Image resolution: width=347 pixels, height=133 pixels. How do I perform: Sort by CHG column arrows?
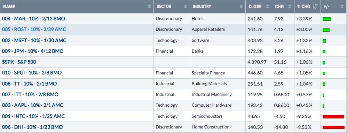pyautogui.click(x=290, y=7)
